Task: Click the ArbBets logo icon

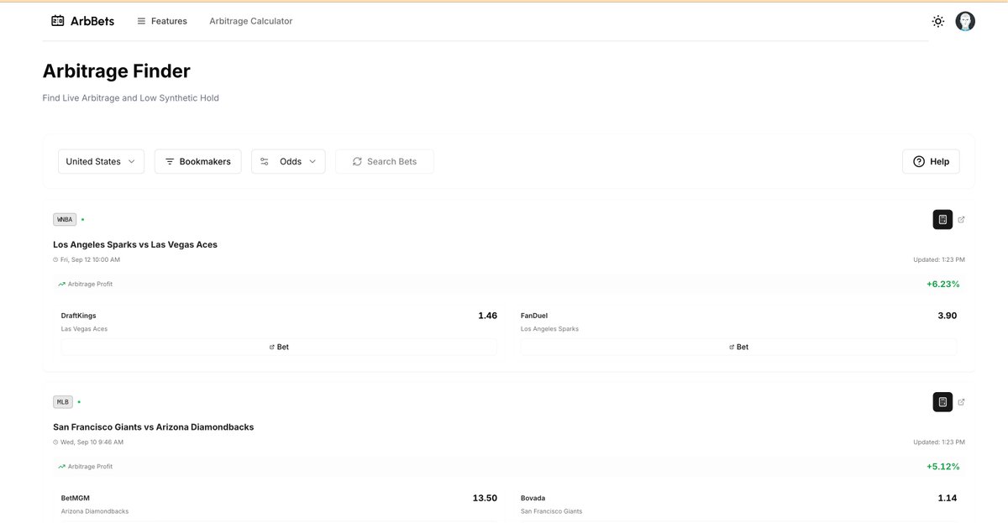Action: tap(58, 21)
